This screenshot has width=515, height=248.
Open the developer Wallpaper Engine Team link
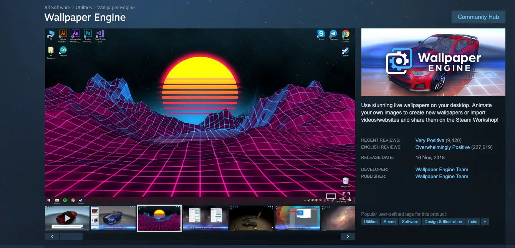tap(442, 170)
